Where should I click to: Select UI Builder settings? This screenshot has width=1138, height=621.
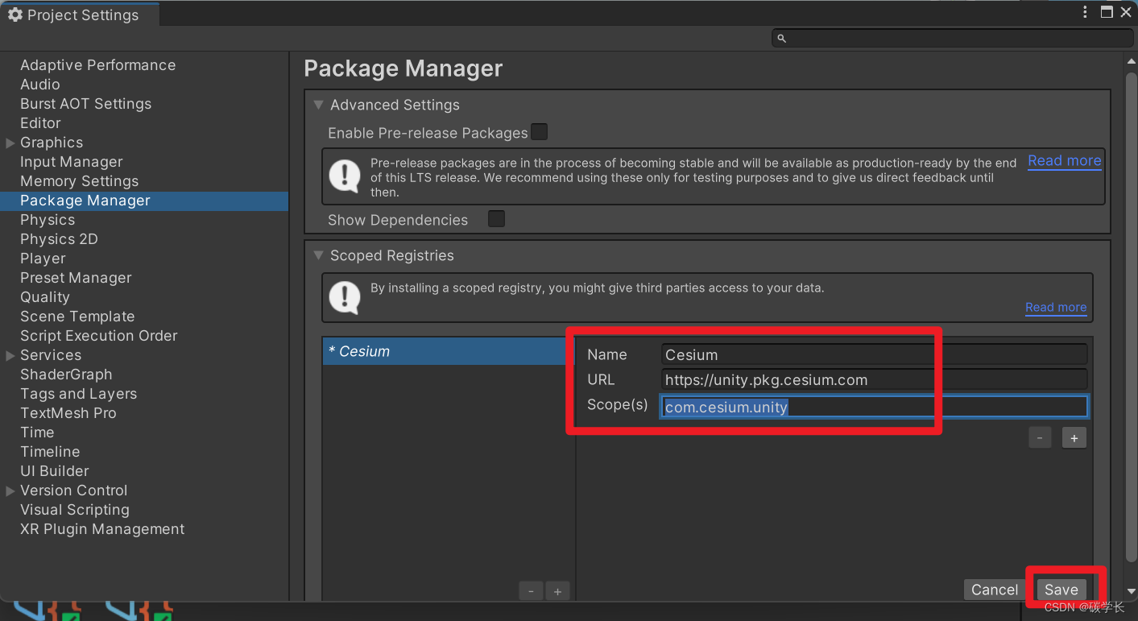(x=55, y=471)
